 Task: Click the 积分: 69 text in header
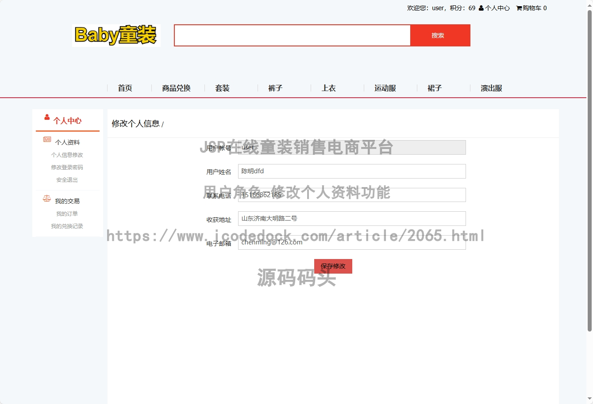click(x=462, y=8)
